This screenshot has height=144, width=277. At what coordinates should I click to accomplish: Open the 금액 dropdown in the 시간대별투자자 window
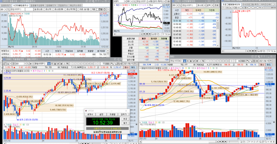pos(212,5)
